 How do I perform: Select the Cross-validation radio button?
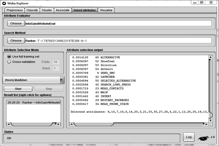9,62
